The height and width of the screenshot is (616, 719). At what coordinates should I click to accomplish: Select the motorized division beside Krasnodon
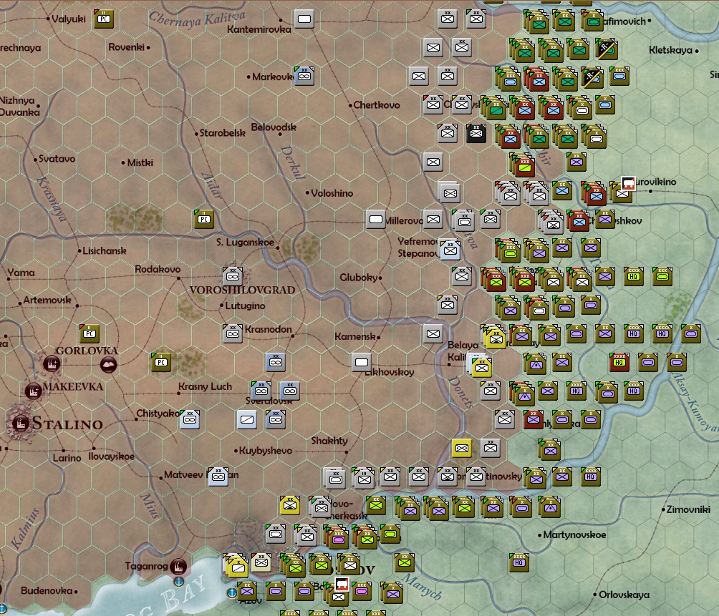click(x=233, y=333)
